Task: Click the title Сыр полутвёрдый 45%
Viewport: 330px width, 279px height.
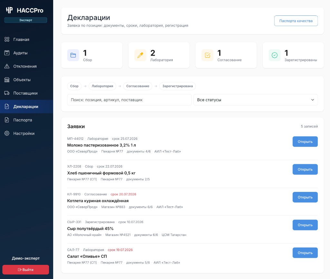Action: (x=90, y=229)
